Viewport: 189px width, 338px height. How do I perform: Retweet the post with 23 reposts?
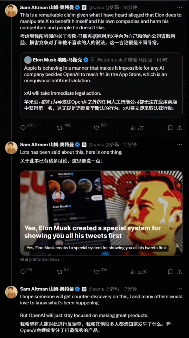60,272
